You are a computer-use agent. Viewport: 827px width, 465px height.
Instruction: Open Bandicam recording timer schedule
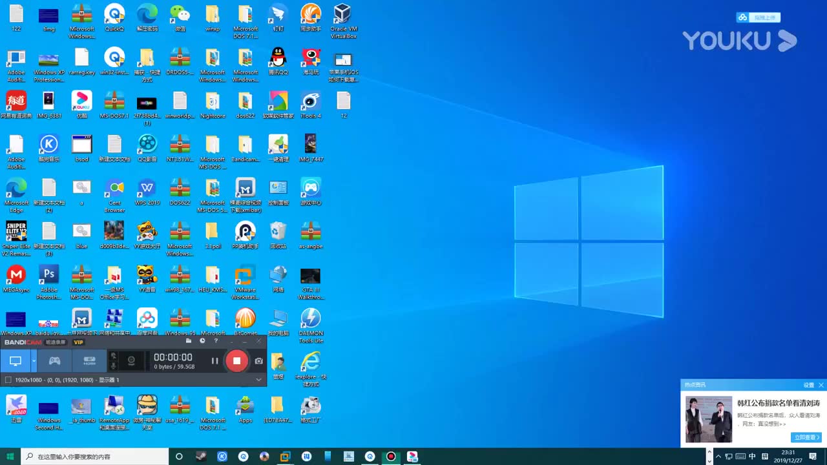202,340
